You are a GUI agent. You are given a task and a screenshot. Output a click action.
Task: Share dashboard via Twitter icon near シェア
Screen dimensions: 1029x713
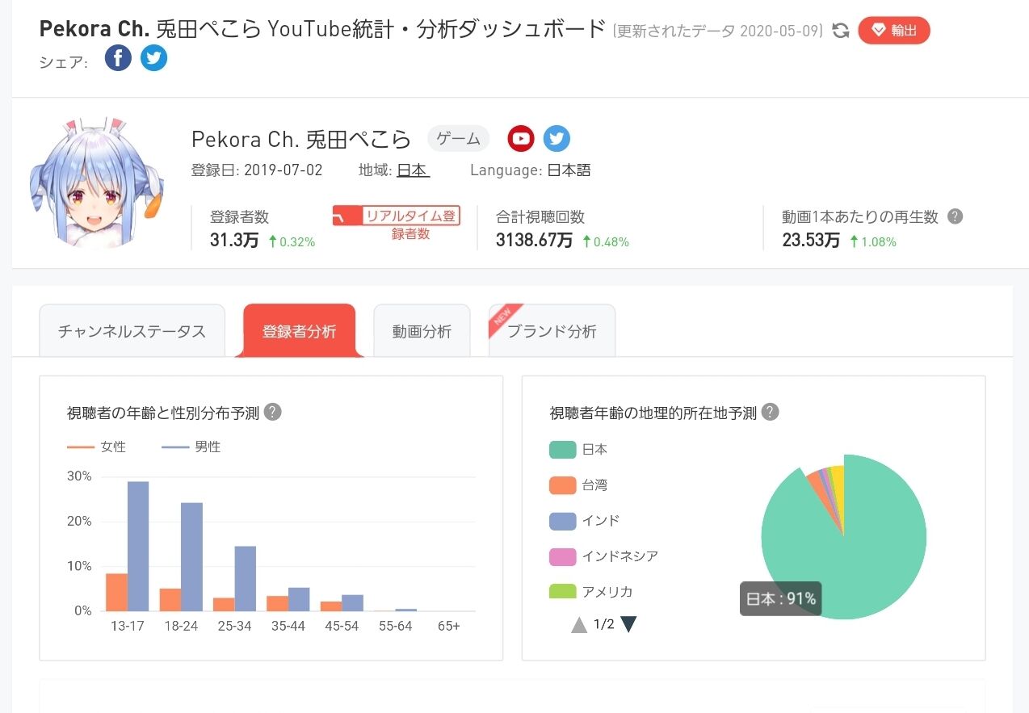(x=153, y=58)
